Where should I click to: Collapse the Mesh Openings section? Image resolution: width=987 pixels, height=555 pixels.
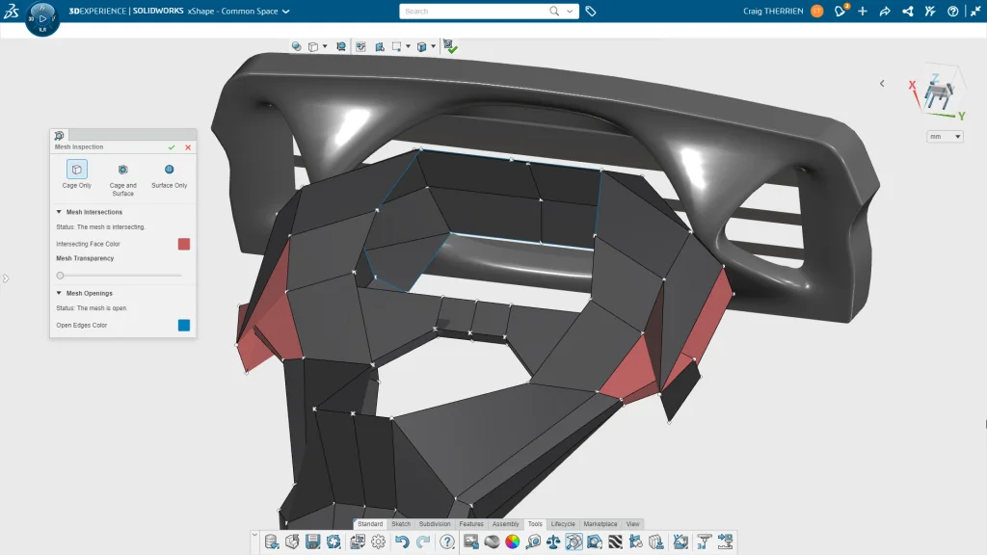pyautogui.click(x=59, y=293)
